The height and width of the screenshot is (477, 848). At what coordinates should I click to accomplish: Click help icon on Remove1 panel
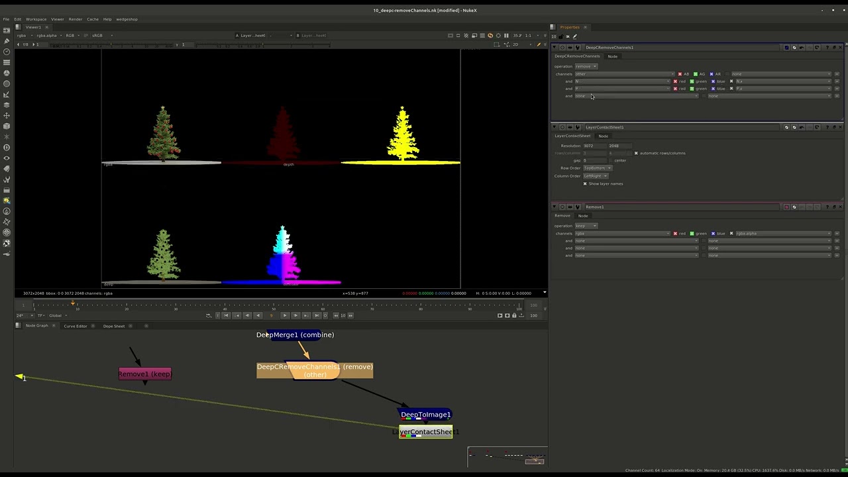coord(827,207)
